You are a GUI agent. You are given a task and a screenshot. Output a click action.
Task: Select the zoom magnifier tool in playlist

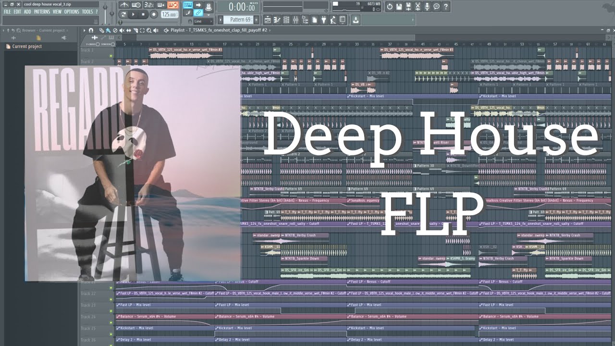(149, 30)
